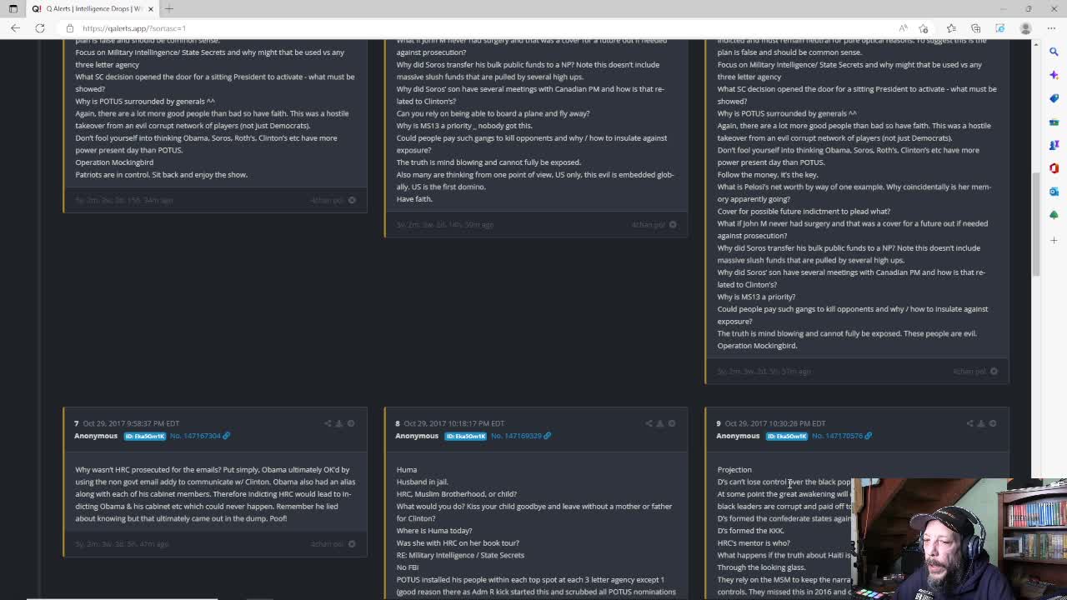
Task: Reload the qalerts.app page
Action: (39, 28)
